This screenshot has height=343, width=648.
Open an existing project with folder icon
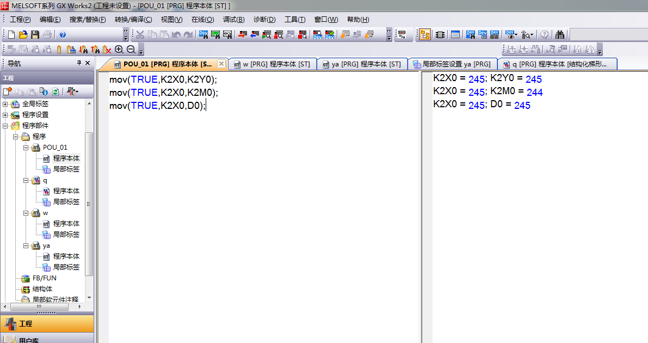pyautogui.click(x=23, y=35)
